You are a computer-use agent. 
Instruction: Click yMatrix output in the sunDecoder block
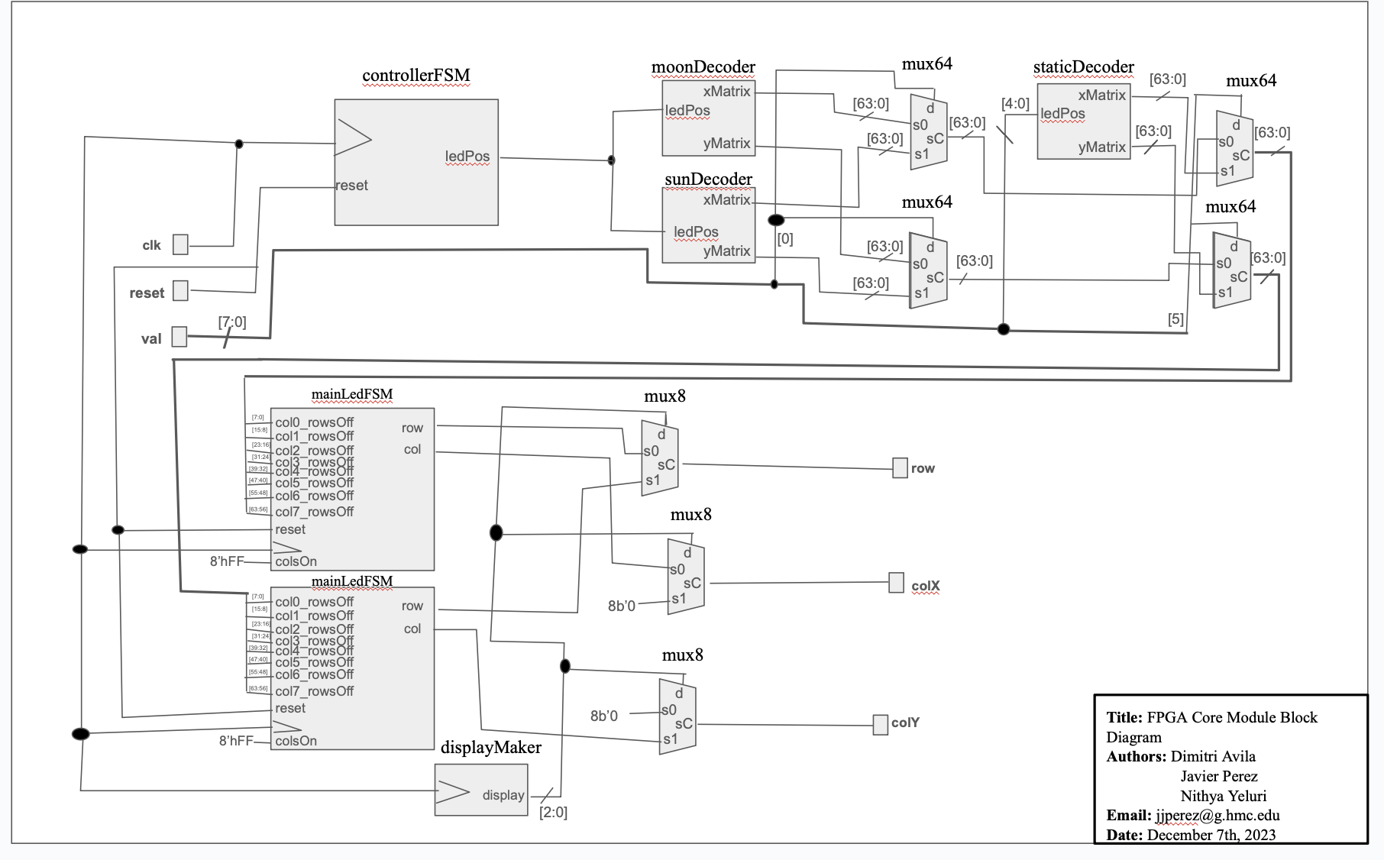(726, 251)
